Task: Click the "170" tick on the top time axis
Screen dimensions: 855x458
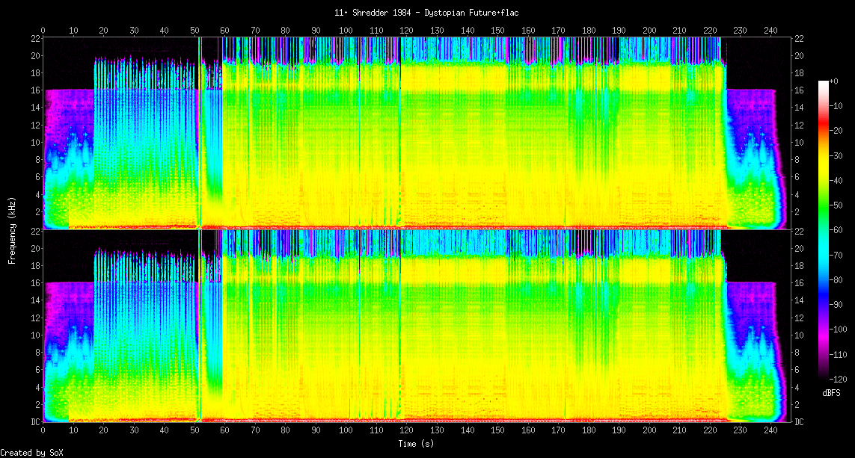Action: point(558,30)
